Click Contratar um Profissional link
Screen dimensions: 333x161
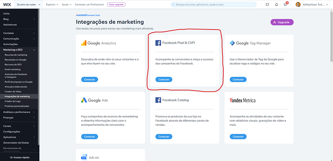pyautogui.click(x=89, y=4)
